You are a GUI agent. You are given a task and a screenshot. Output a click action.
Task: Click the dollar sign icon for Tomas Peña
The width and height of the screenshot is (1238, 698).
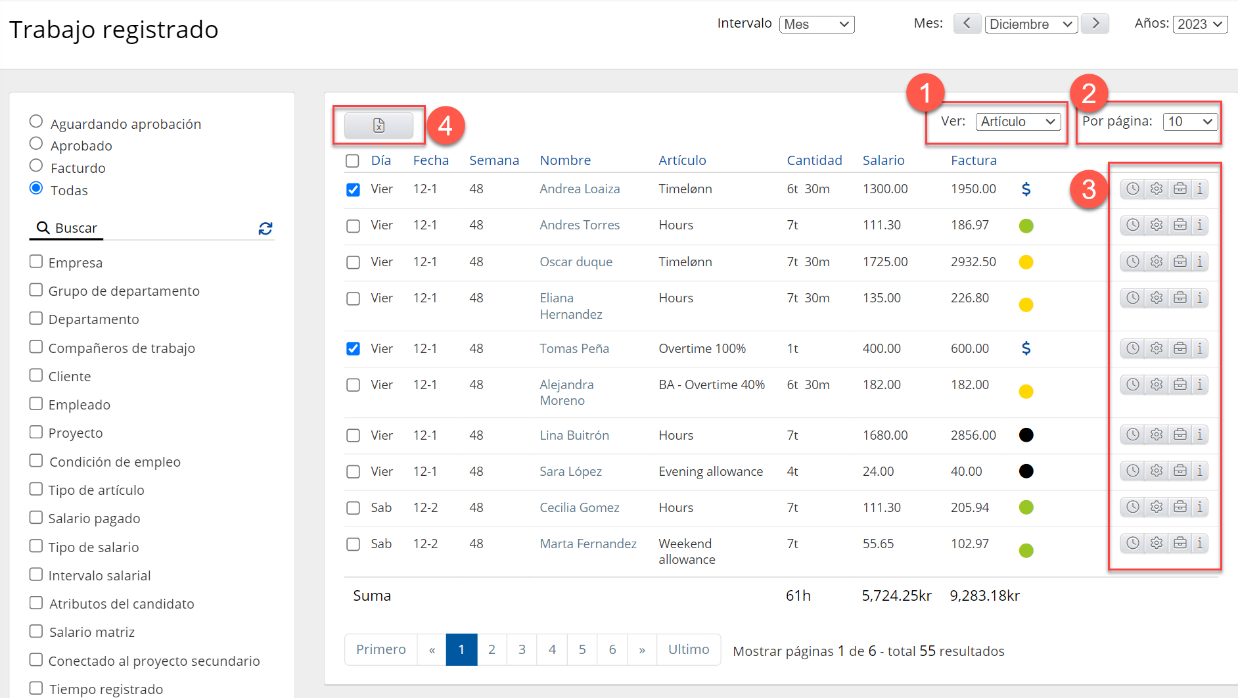click(1026, 348)
